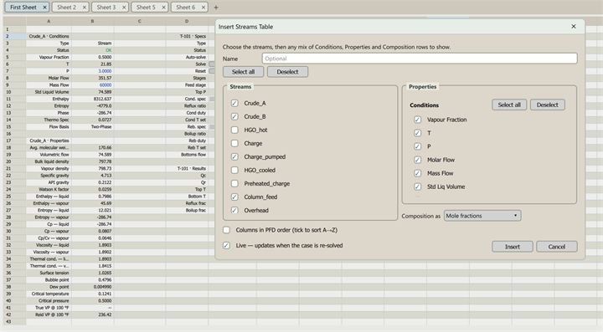Select the Crude_A · Properties cell
Image resolution: width=603 pixels, height=332 pixels.
[49, 140]
